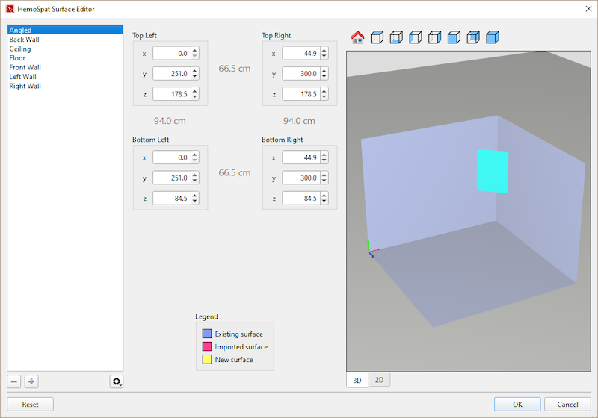This screenshot has width=598, height=418.
Task: Click Top Right y input field
Action: point(301,73)
